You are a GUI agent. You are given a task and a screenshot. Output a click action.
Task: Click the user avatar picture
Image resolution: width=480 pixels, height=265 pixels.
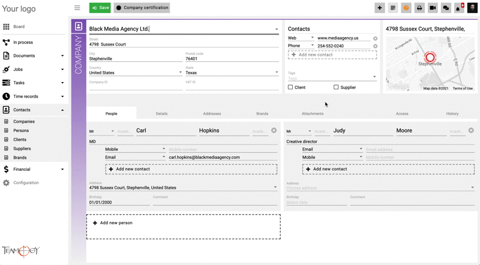click(x=472, y=8)
